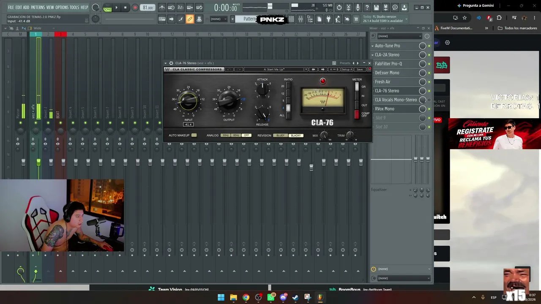Screen dimensions: 541x304
Task: Open Chrome from the Windows taskbar
Action: pyautogui.click(x=246, y=297)
